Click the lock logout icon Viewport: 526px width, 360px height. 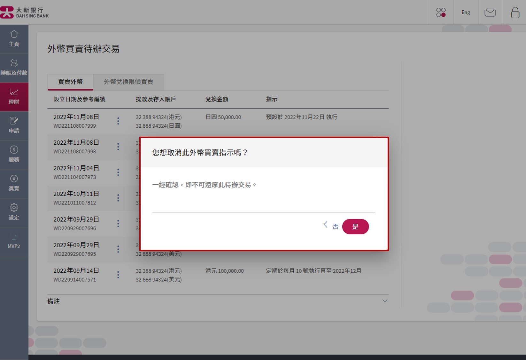[515, 12]
